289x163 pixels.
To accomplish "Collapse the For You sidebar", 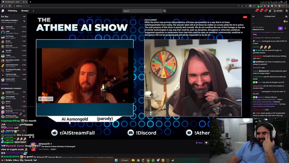I will coord(24,17).
